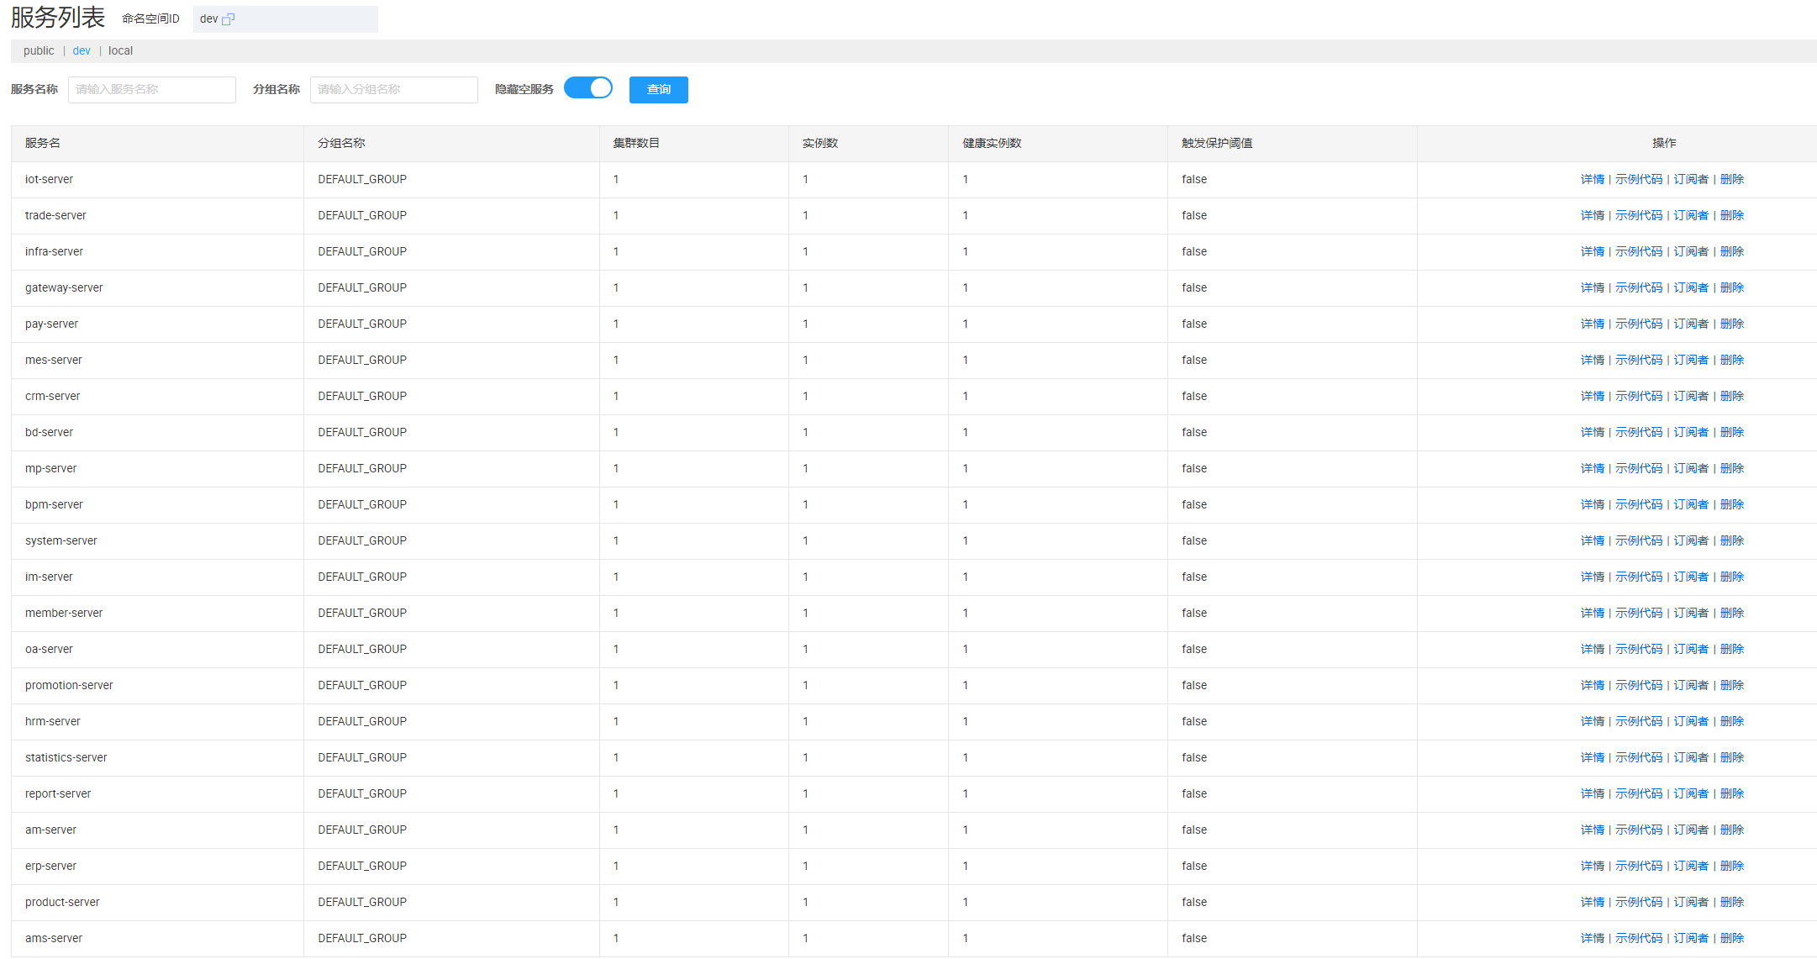
Task: Open 示例代码 for bpm-server
Action: click(x=1639, y=505)
